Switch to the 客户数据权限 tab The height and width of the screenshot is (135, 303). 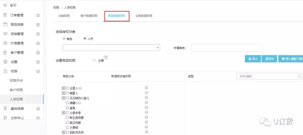click(x=89, y=16)
